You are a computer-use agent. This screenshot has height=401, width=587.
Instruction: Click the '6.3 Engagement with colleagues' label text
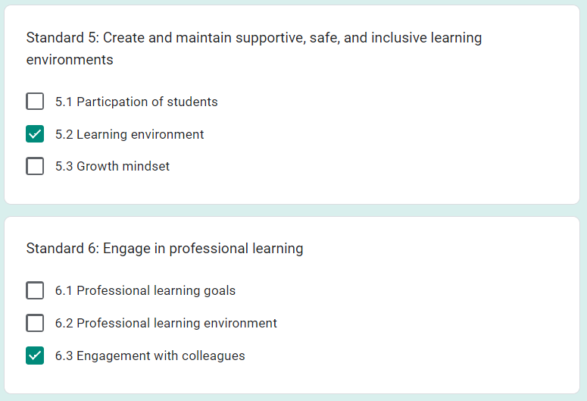[150, 356]
